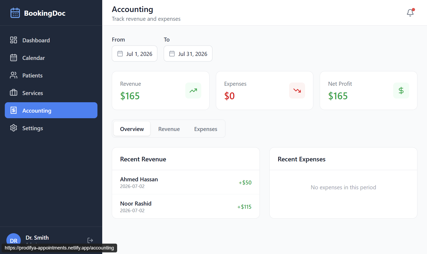Click the Revenue card label
Image resolution: width=427 pixels, height=254 pixels.
[x=130, y=84]
